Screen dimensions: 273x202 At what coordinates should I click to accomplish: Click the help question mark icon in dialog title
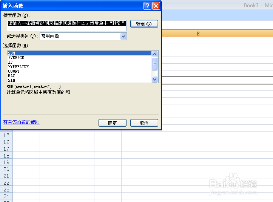coord(147,6)
